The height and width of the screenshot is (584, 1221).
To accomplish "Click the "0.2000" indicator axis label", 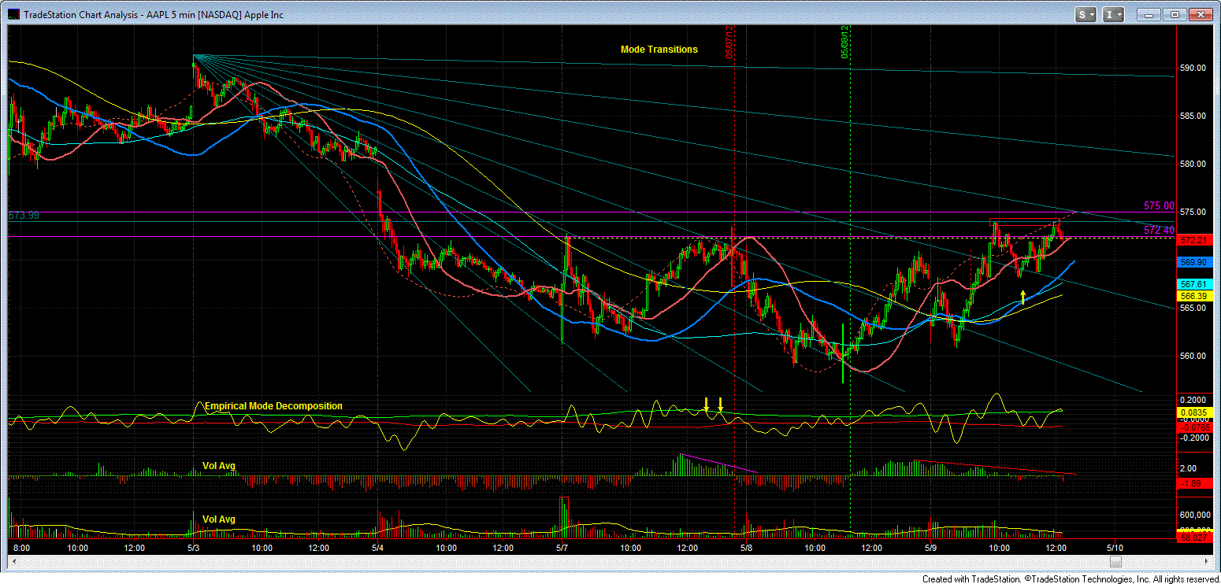I will (x=1191, y=400).
